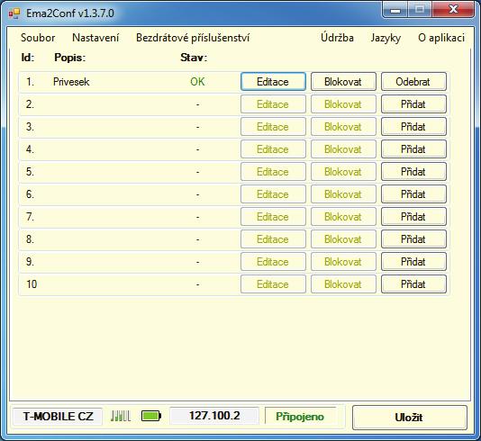Click the Ema2Conf app icon in title bar
This screenshot has width=481, height=441.
pos(14,13)
